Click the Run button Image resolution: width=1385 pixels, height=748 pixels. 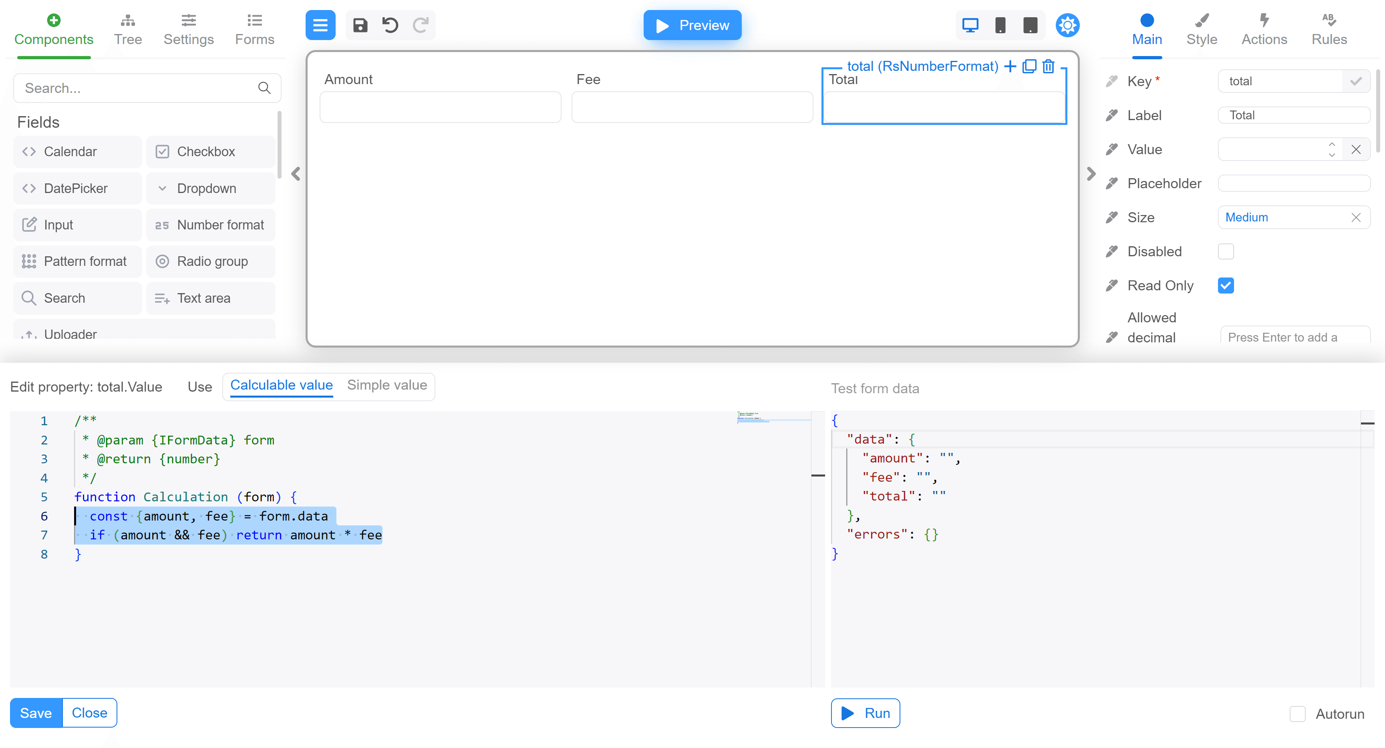tap(865, 713)
